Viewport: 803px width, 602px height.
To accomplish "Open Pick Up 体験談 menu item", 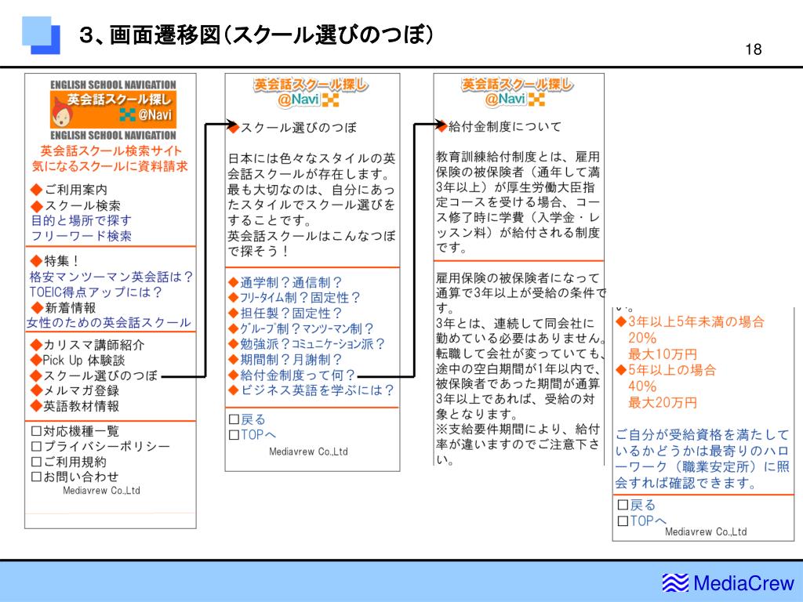I will pos(84,361).
